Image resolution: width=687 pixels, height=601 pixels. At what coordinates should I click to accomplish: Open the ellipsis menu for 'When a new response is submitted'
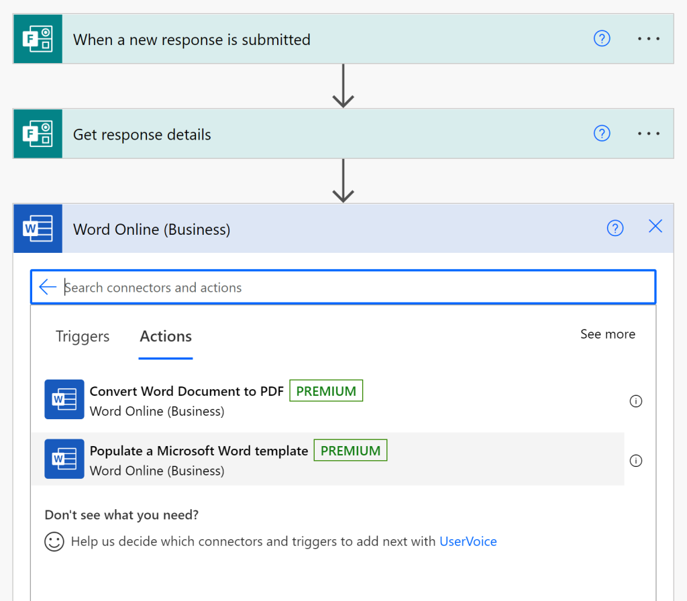pos(649,38)
